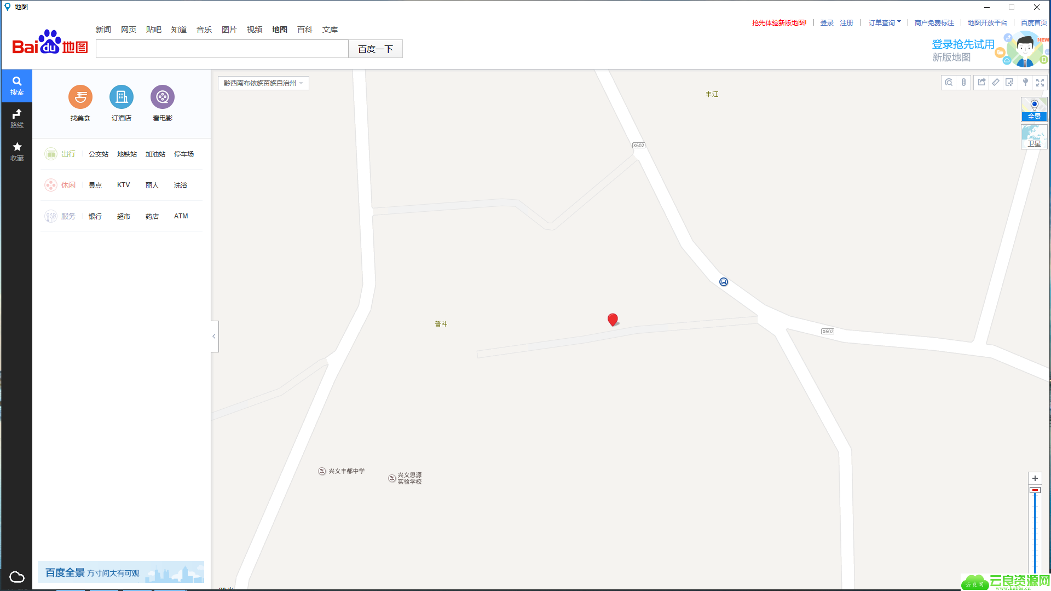Click the map zoom level slider handle

tap(1035, 490)
